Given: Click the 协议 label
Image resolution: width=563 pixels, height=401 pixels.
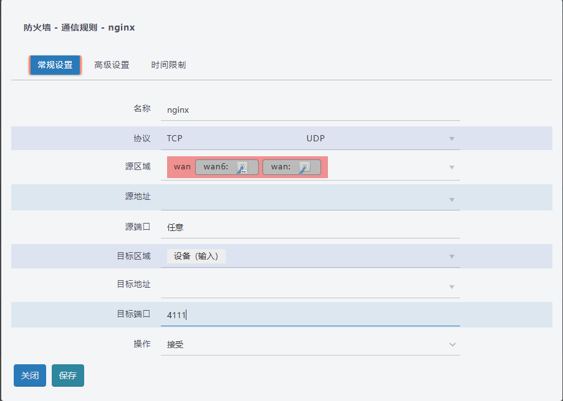Looking at the screenshot, I should [142, 138].
